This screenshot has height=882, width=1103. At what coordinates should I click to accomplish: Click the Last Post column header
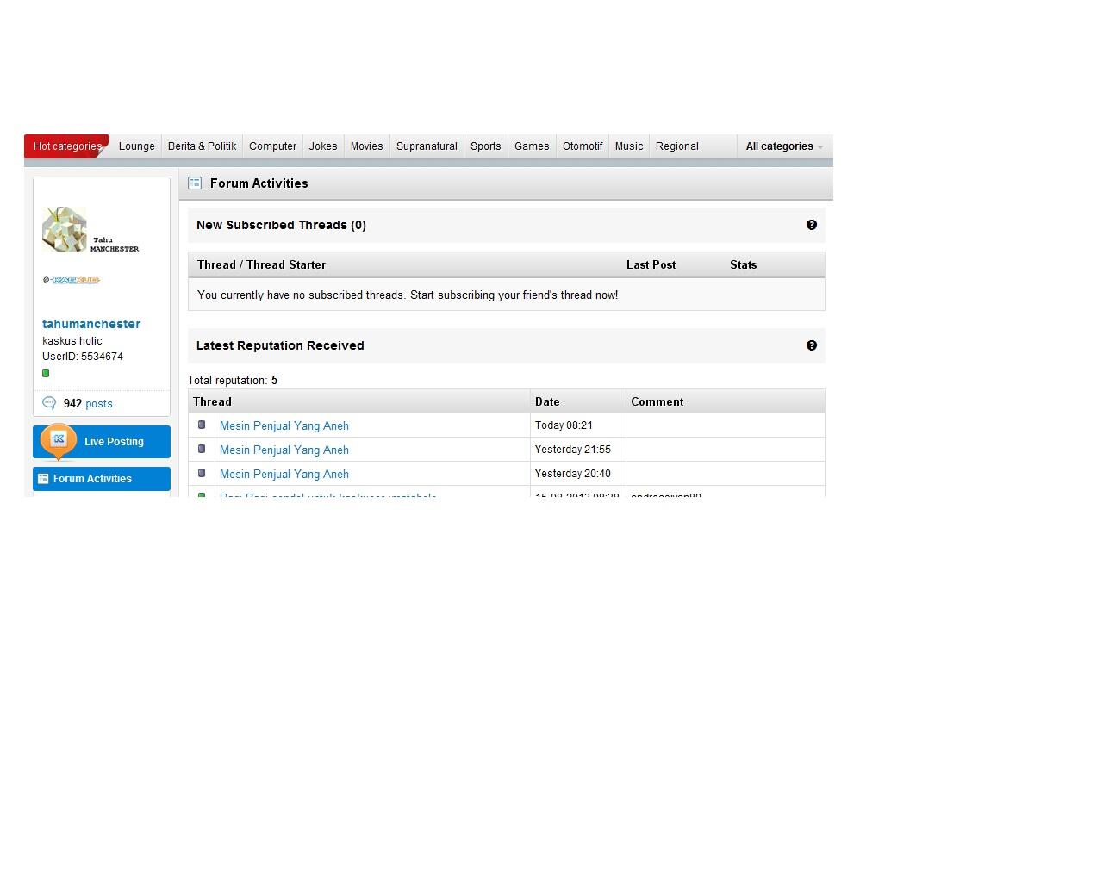[651, 264]
